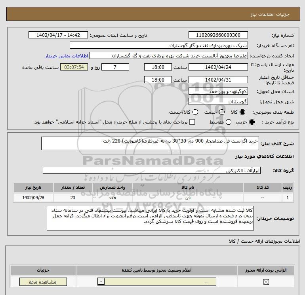The height and width of the screenshot is (295, 305).
Task: Click the delivery city field گچساران
Action: click(x=218, y=101)
